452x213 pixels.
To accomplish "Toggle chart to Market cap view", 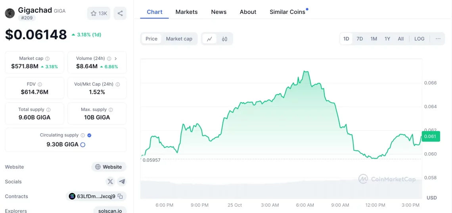I will (179, 39).
